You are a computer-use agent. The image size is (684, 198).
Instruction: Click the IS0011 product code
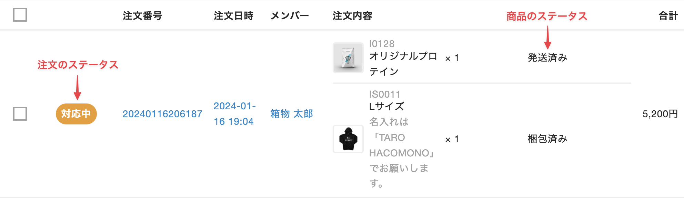click(385, 94)
